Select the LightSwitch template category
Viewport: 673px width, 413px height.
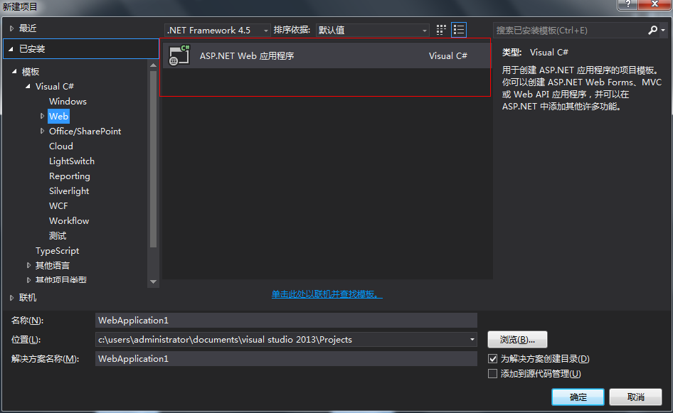pos(72,161)
